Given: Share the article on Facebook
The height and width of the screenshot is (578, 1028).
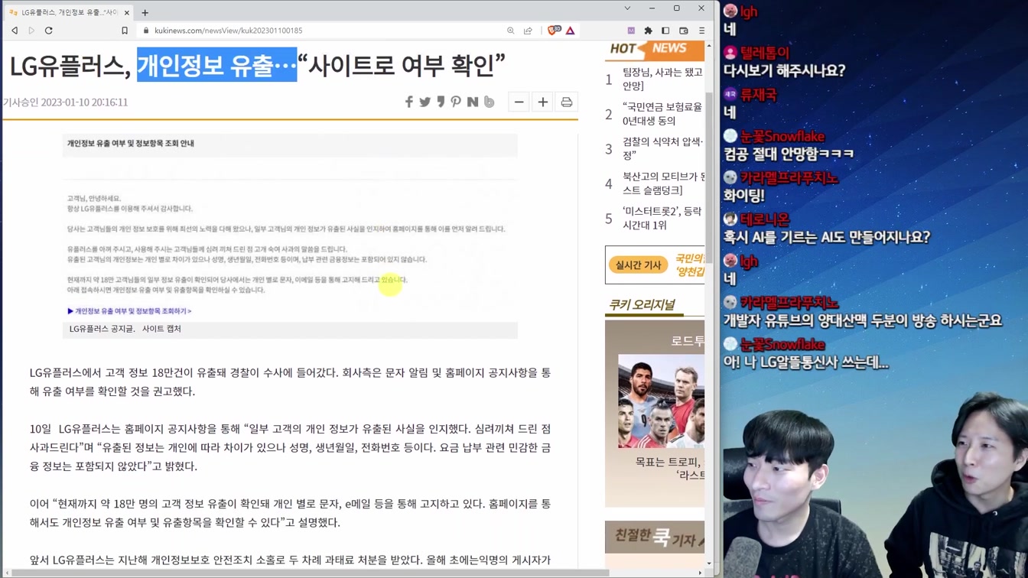Looking at the screenshot, I should click(409, 102).
